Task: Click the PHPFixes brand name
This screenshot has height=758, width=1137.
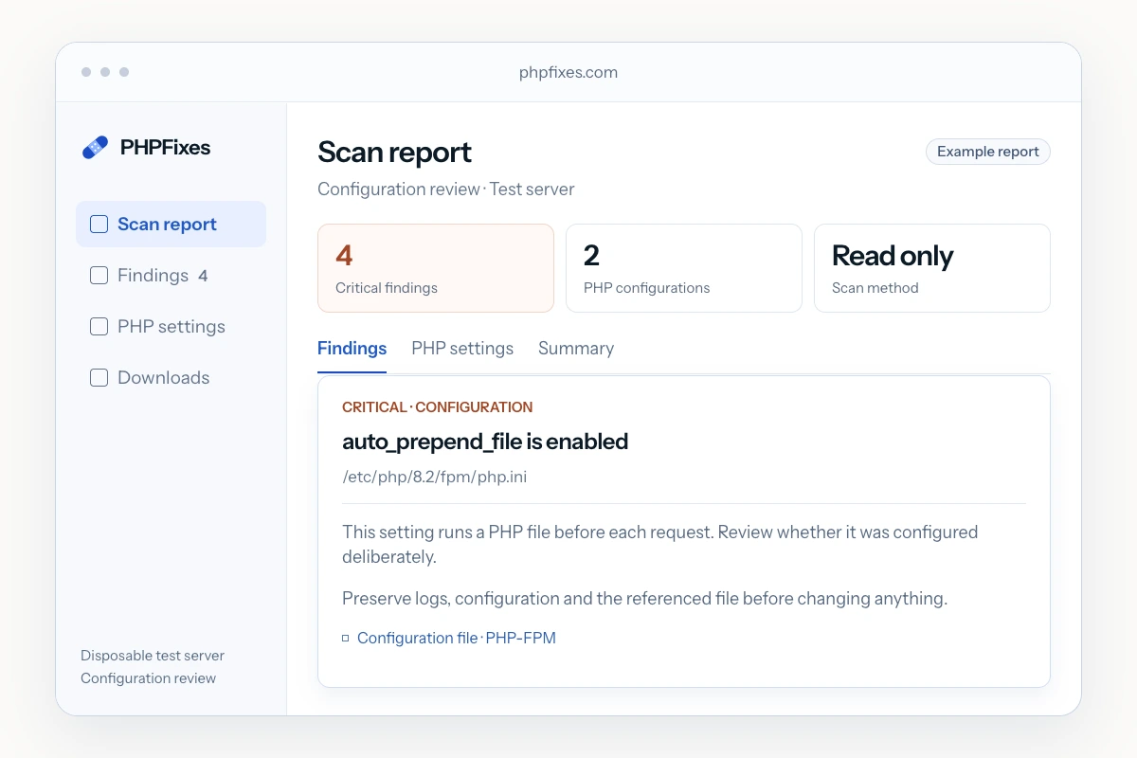Action: (165, 148)
